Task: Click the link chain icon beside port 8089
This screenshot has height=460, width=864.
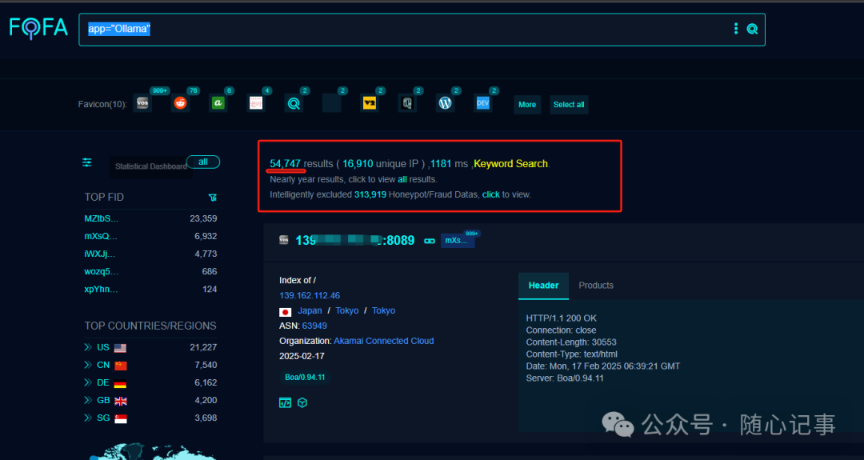Action: tap(430, 241)
